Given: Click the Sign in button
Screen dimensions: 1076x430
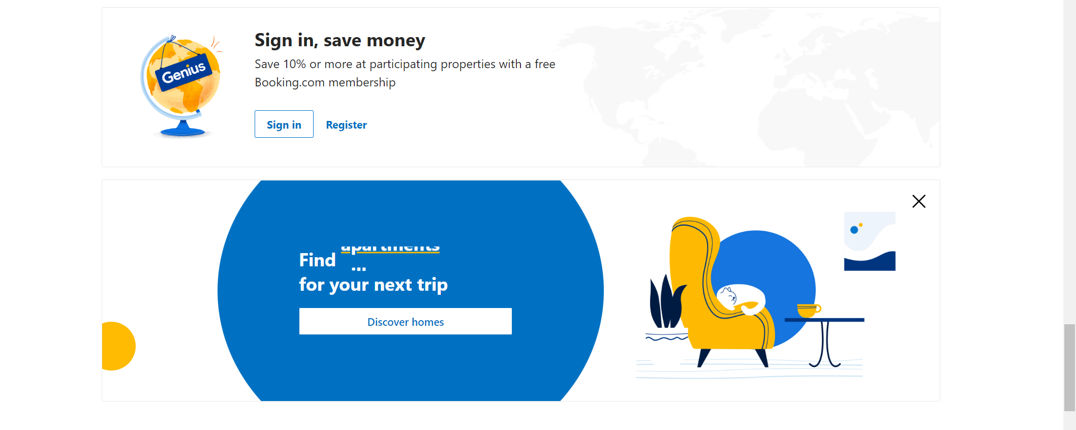Looking at the screenshot, I should coord(284,125).
